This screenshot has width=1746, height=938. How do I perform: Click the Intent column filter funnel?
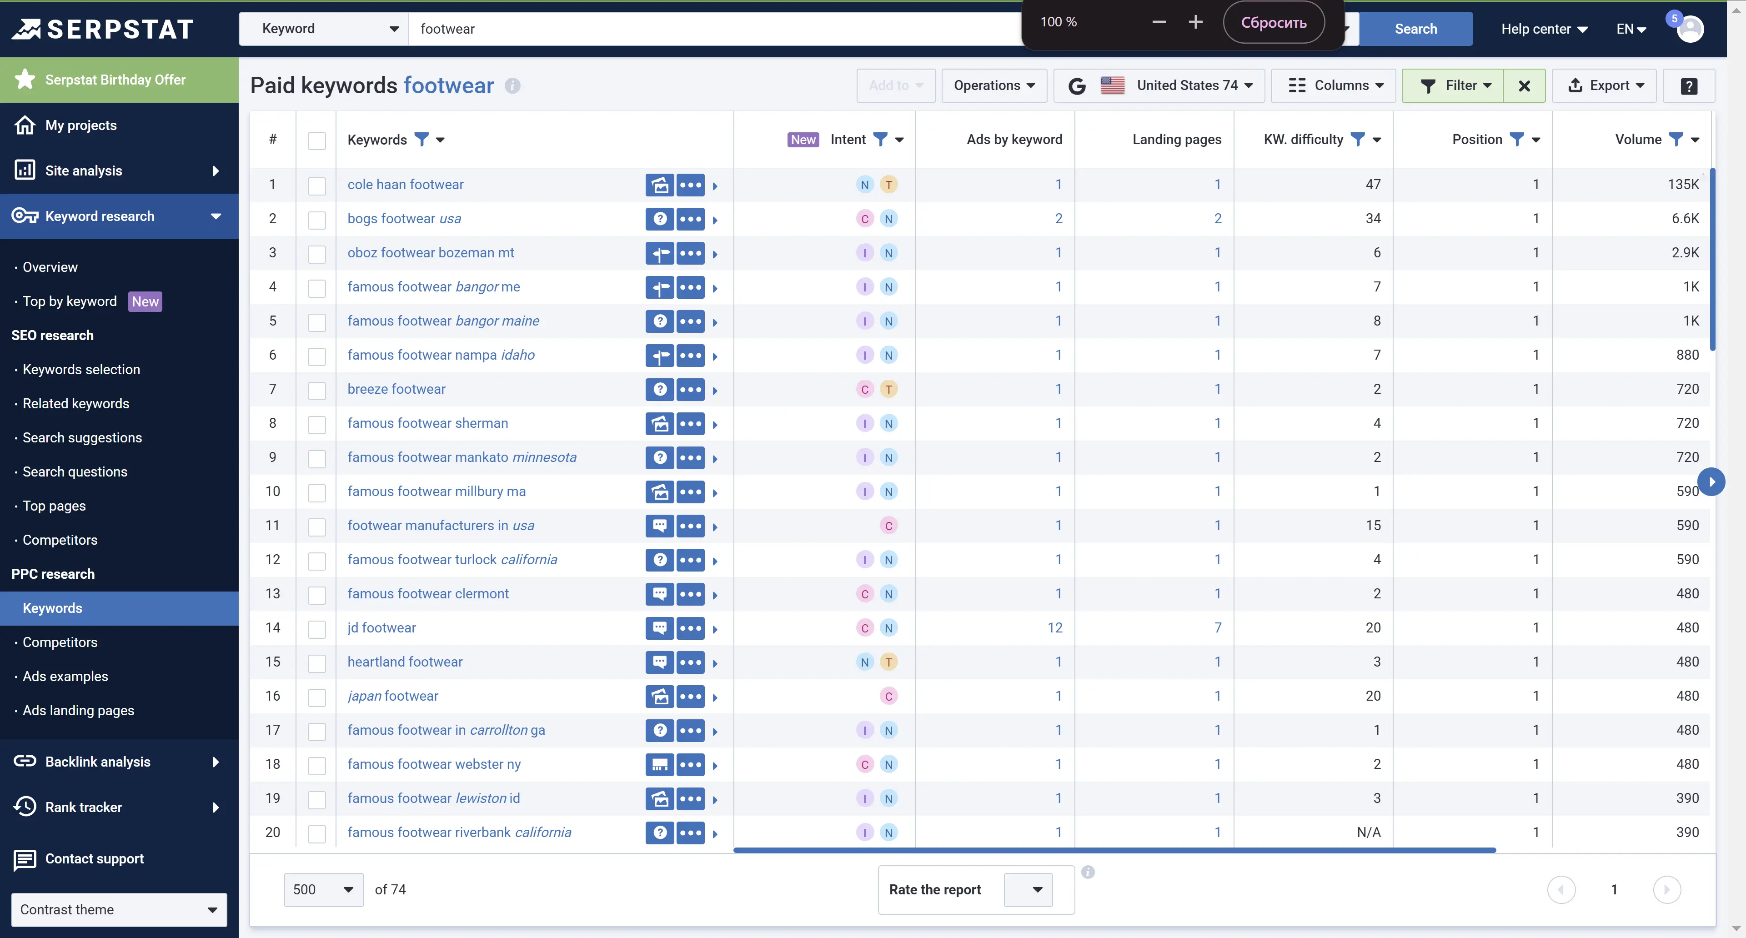pyautogui.click(x=880, y=140)
